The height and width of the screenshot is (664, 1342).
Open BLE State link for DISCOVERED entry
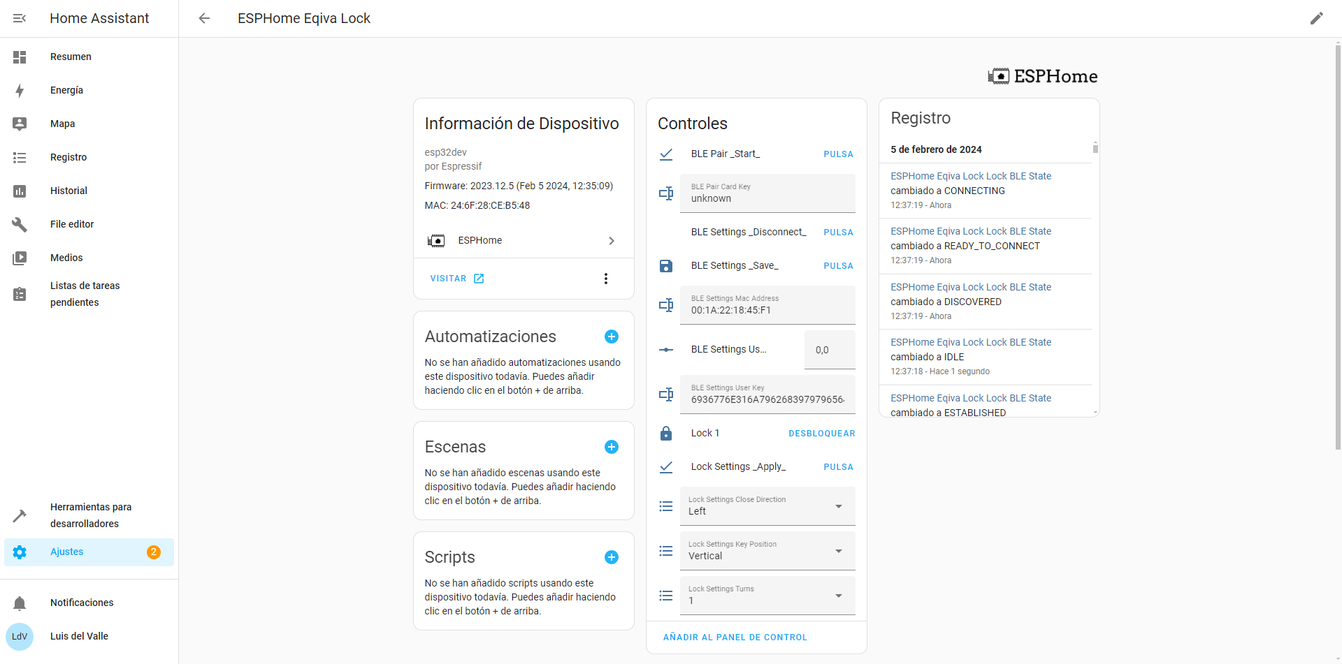coord(971,287)
